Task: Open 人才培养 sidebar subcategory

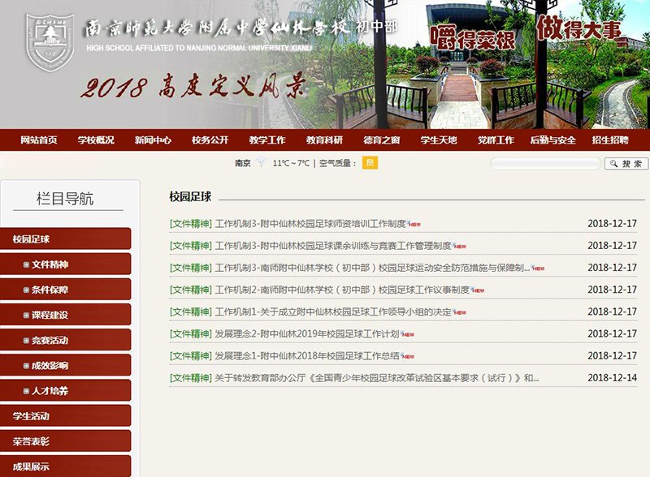Action: pos(66,390)
